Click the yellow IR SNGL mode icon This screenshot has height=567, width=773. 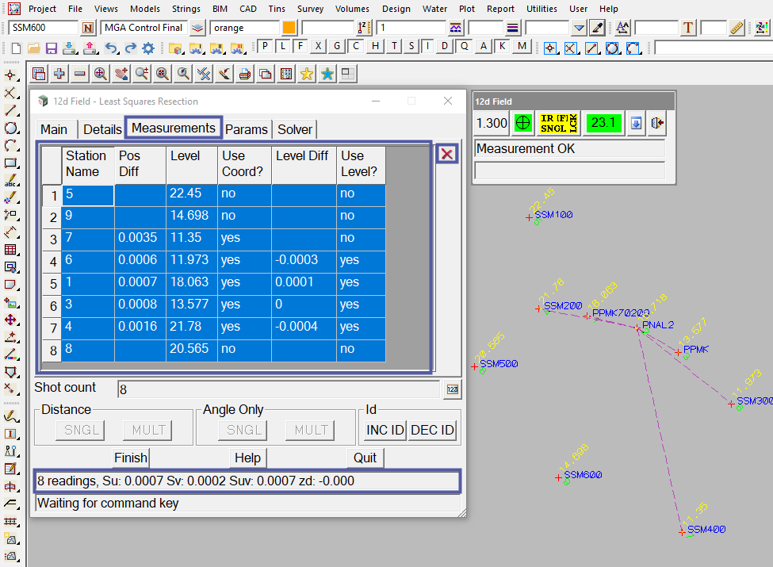559,123
